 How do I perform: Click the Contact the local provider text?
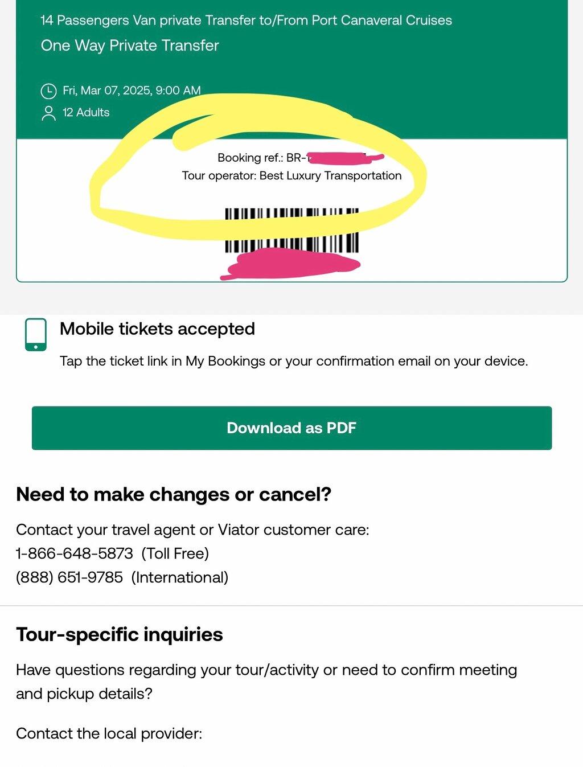pos(109,733)
